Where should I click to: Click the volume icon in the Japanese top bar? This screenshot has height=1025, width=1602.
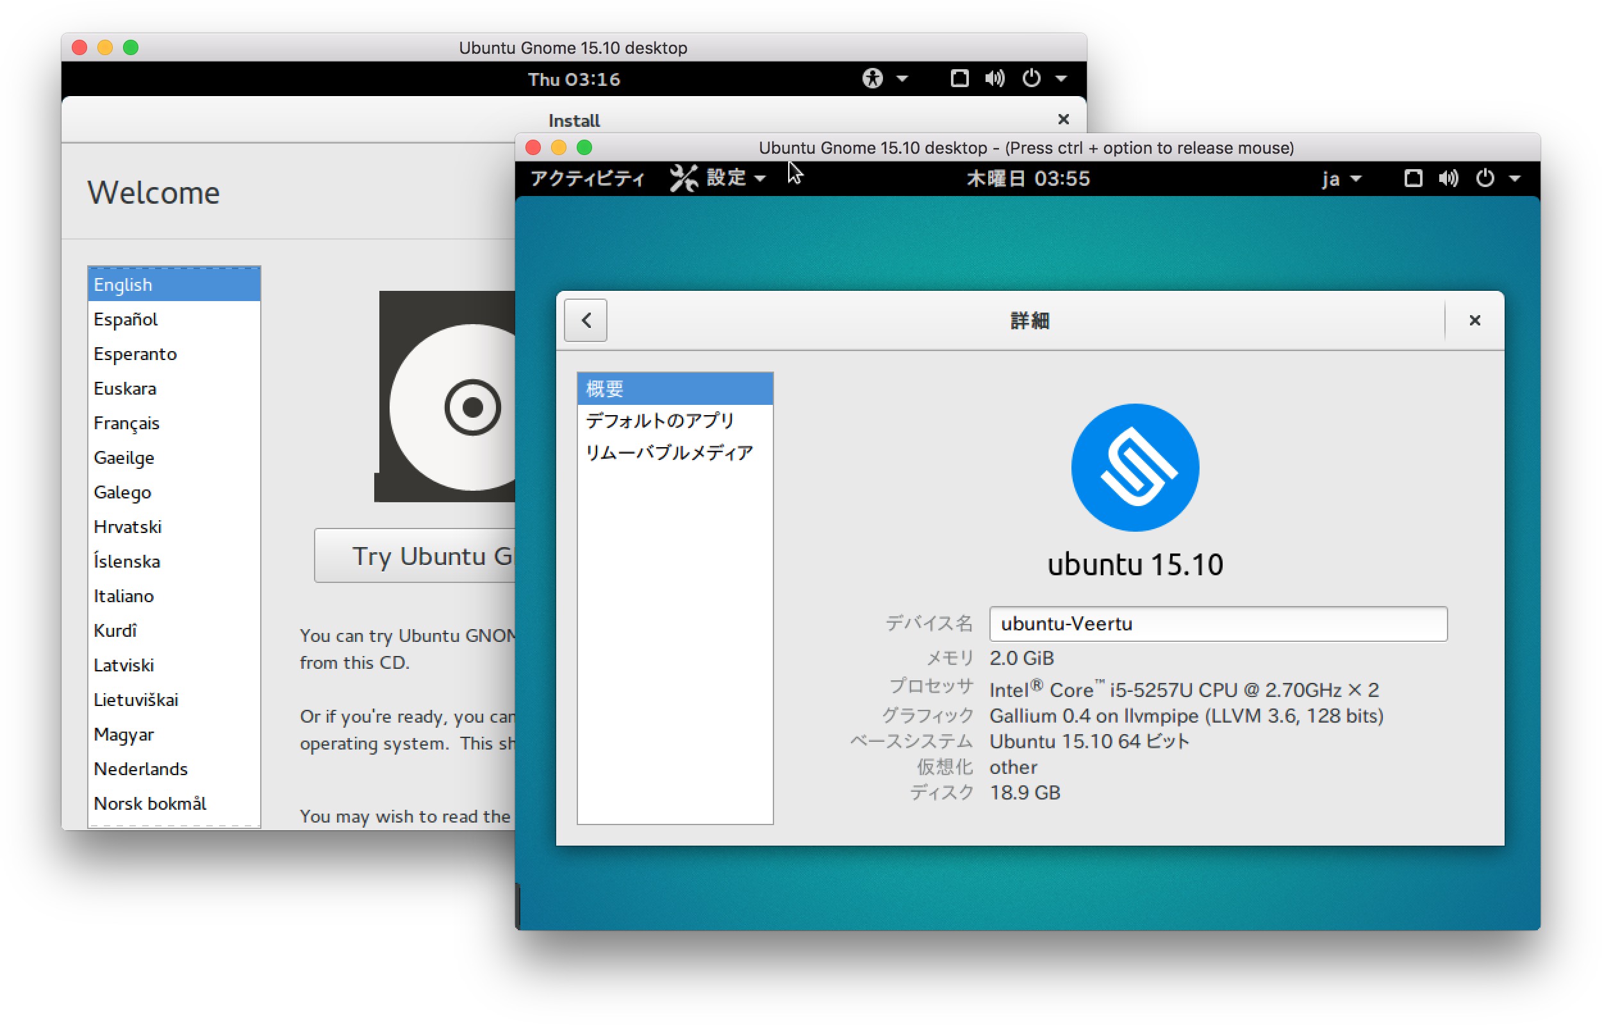coord(1448,178)
